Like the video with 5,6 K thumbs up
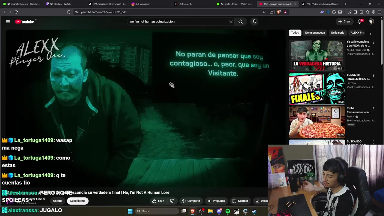 click(158, 201)
